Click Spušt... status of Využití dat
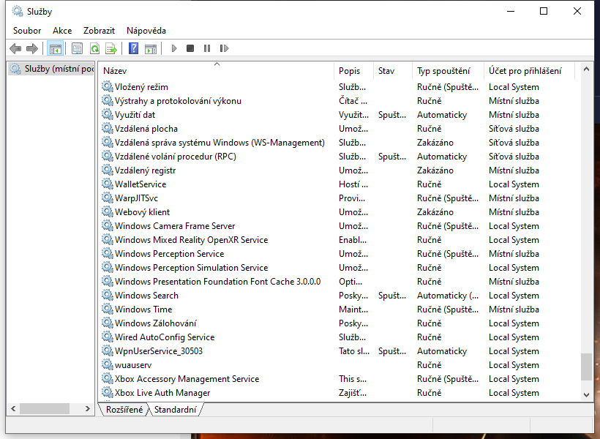The height and width of the screenshot is (439, 600). tap(392, 114)
